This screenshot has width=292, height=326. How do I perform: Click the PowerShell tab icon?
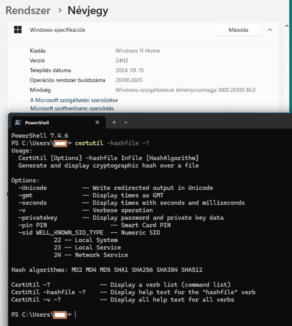[x=18, y=123]
